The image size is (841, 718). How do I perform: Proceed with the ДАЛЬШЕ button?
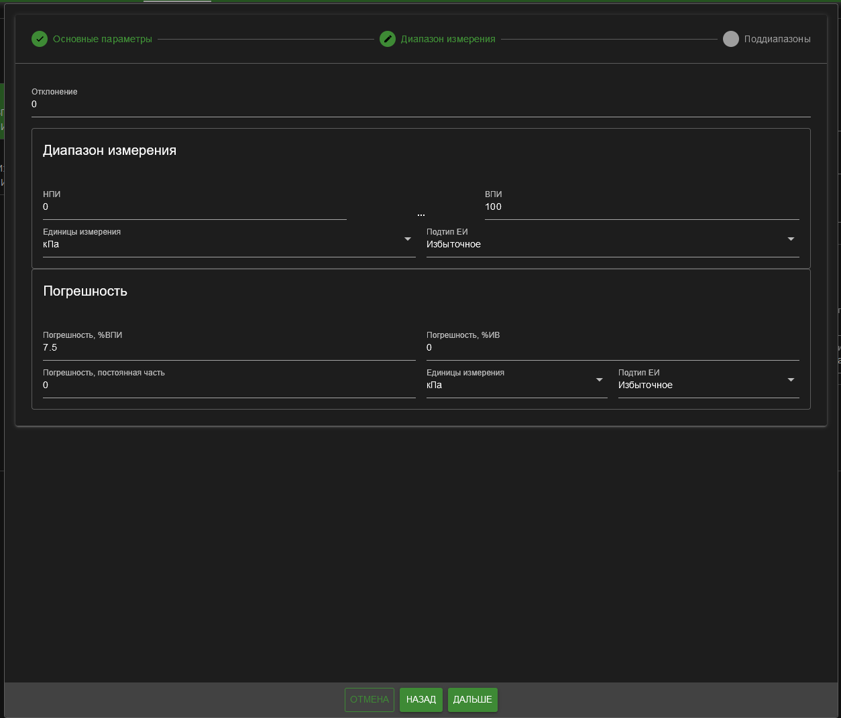(x=473, y=699)
